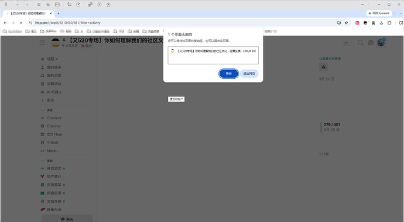Click the zoom out magnifier icon
Viewport: 404px width, 222px height.
[48, 5]
